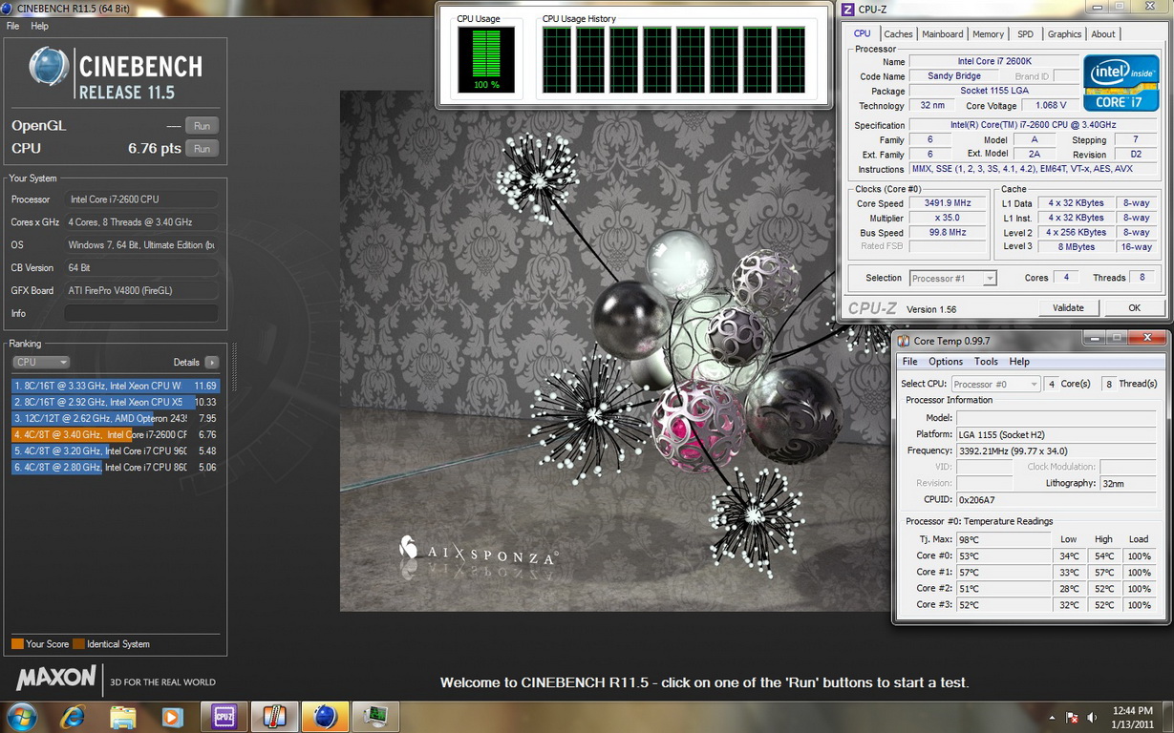
Task: Open Core Temp Options menu
Action: click(x=946, y=362)
